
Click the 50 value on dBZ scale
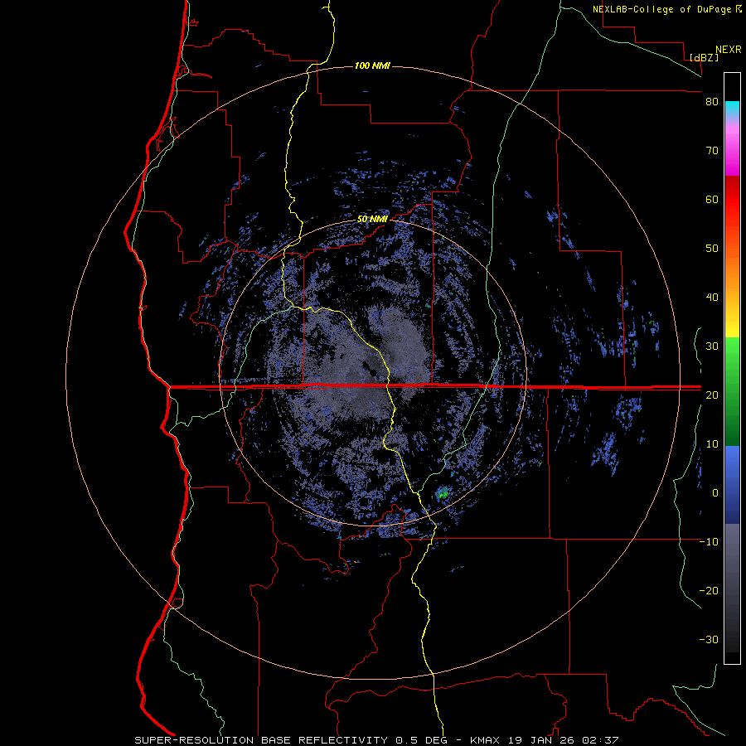[712, 249]
